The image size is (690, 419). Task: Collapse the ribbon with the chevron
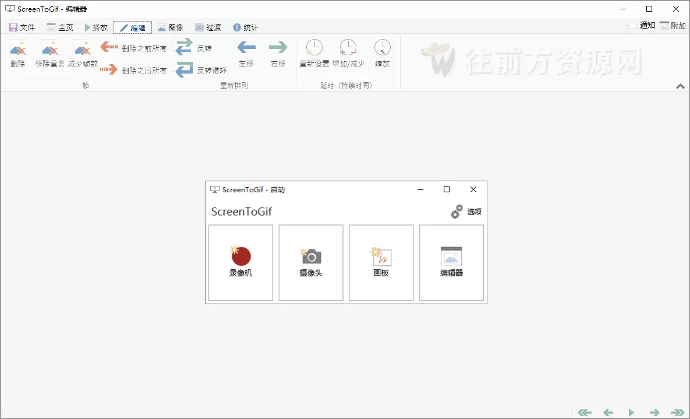coord(680,86)
